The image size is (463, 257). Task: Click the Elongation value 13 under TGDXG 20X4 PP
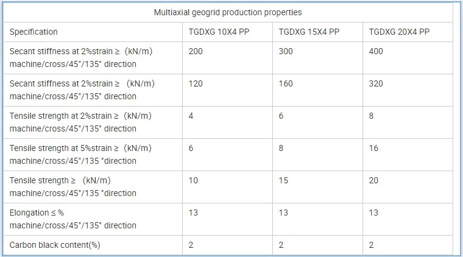(374, 213)
